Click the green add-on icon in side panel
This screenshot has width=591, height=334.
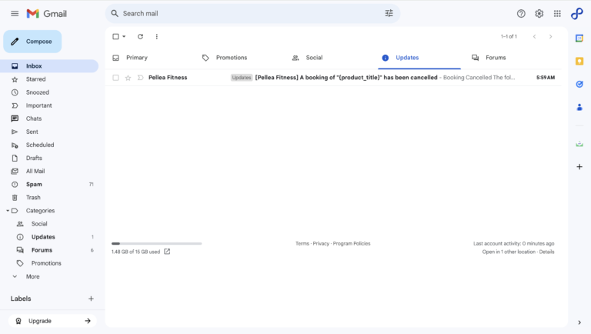coord(579,144)
